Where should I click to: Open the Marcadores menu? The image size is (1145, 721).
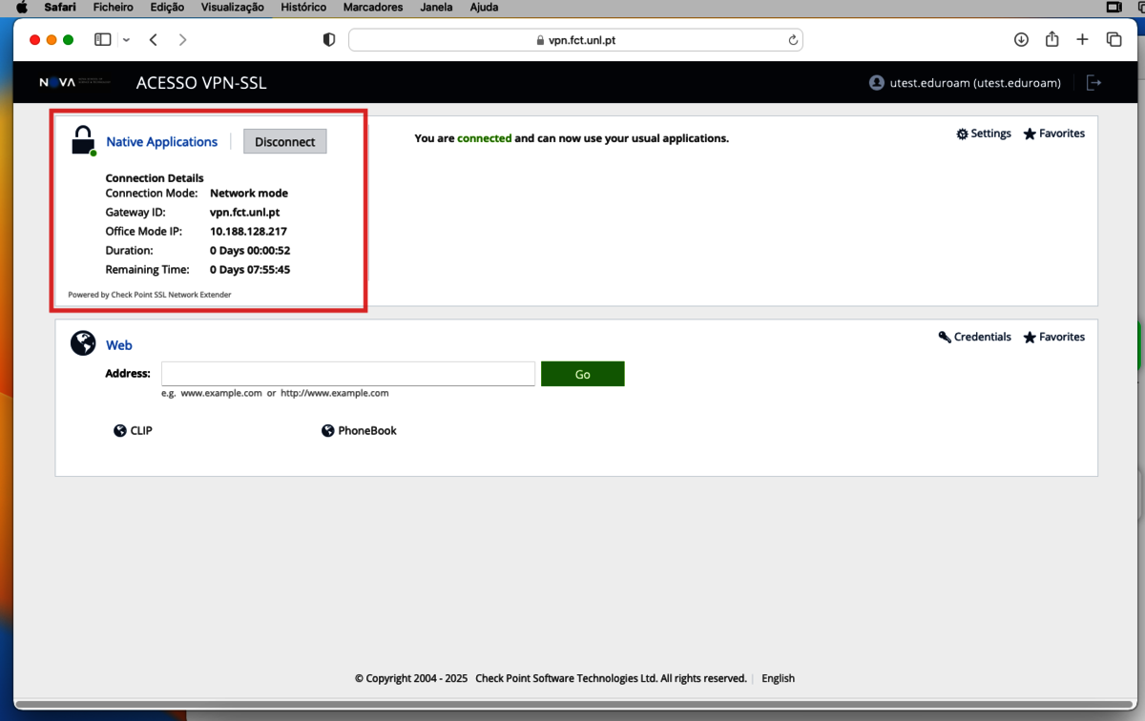[x=372, y=7]
